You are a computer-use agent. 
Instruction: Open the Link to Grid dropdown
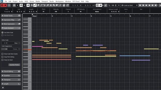[130, 5]
